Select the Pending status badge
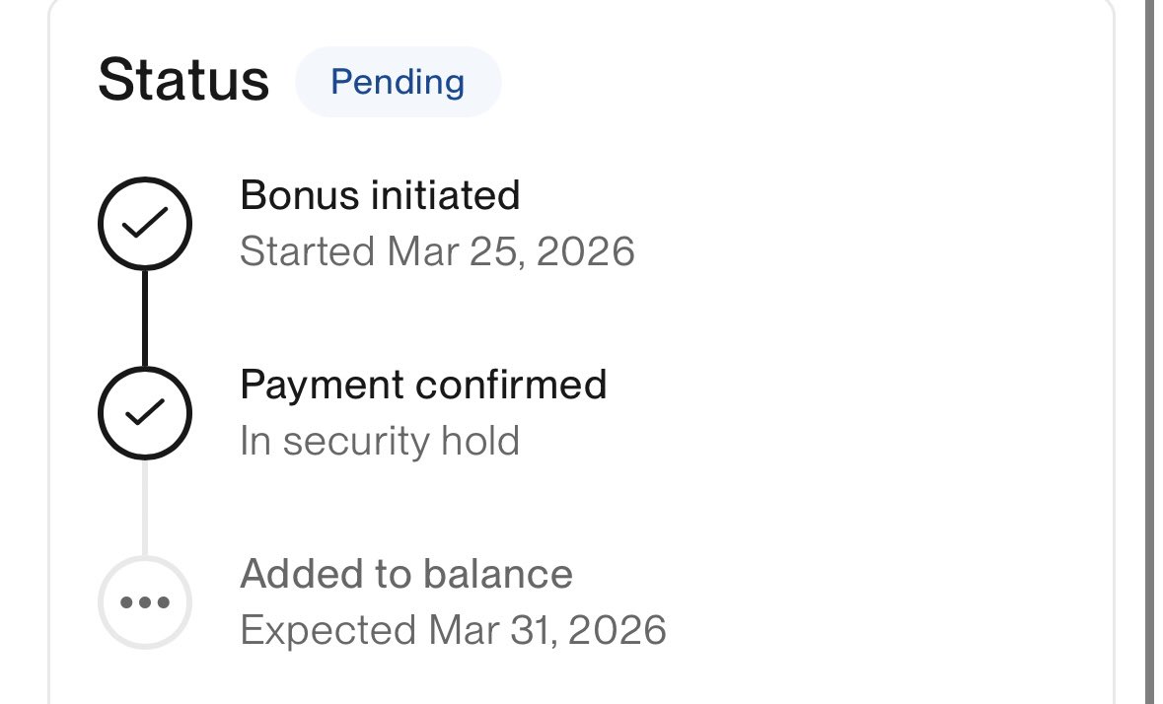Screen dimensions: 1163x704 (x=398, y=82)
